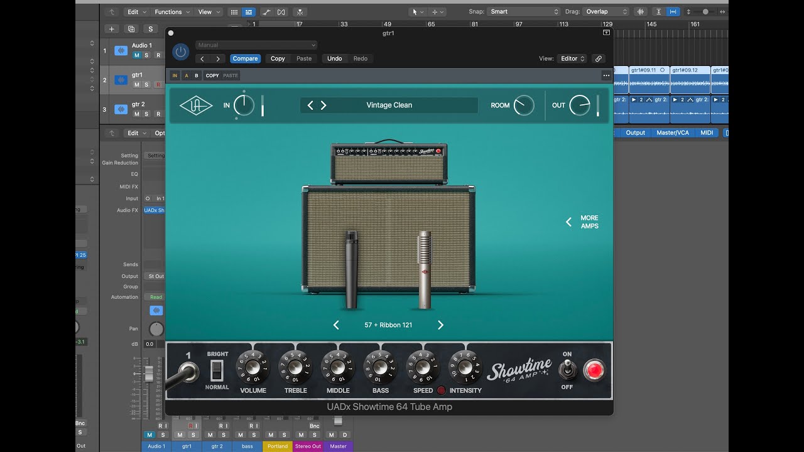The image size is (804, 452).
Task: Click COPY in UAD toolbar
Action: pyautogui.click(x=212, y=75)
